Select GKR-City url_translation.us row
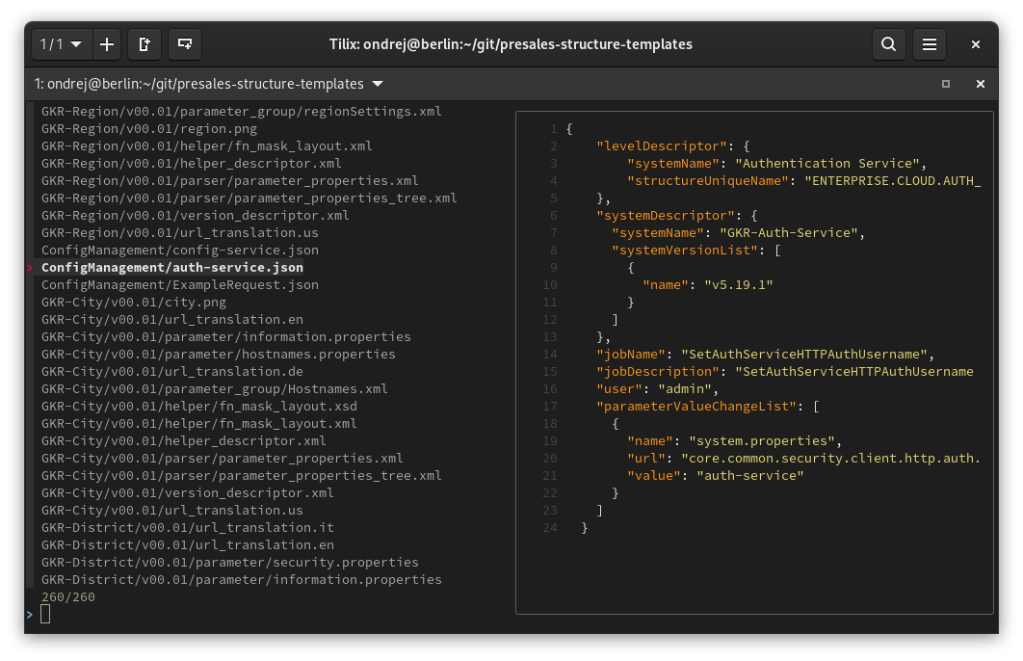This screenshot has height=661, width=1023. tap(172, 511)
